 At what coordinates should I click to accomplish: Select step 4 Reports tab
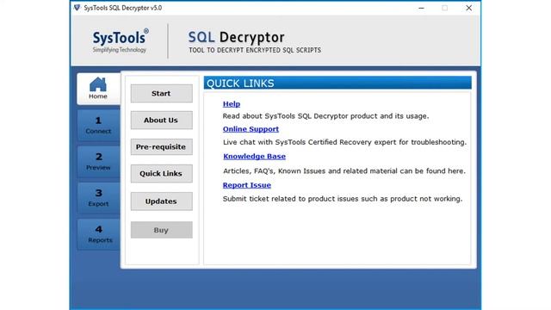(98, 234)
